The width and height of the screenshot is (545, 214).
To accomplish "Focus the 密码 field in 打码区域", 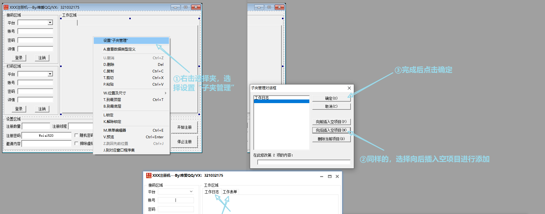I will [x=35, y=91].
